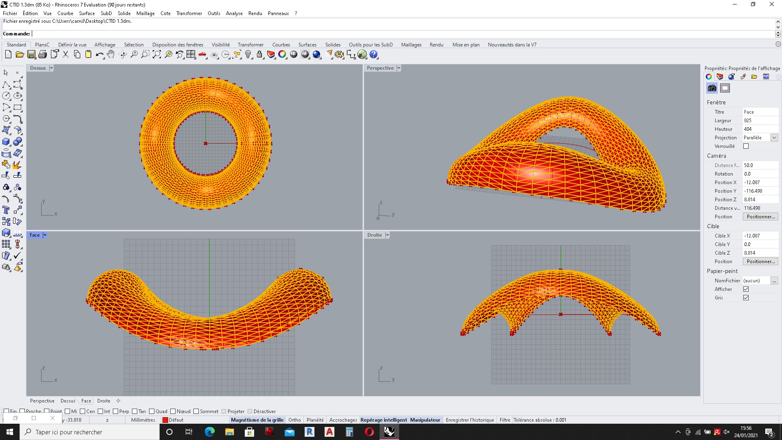Select the Pan hand tool
782x440 pixels.
click(x=111, y=54)
